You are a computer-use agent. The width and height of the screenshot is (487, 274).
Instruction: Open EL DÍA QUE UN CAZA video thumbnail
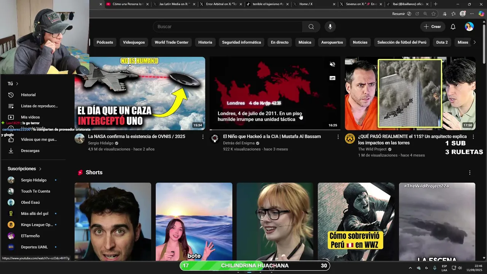pos(140,94)
